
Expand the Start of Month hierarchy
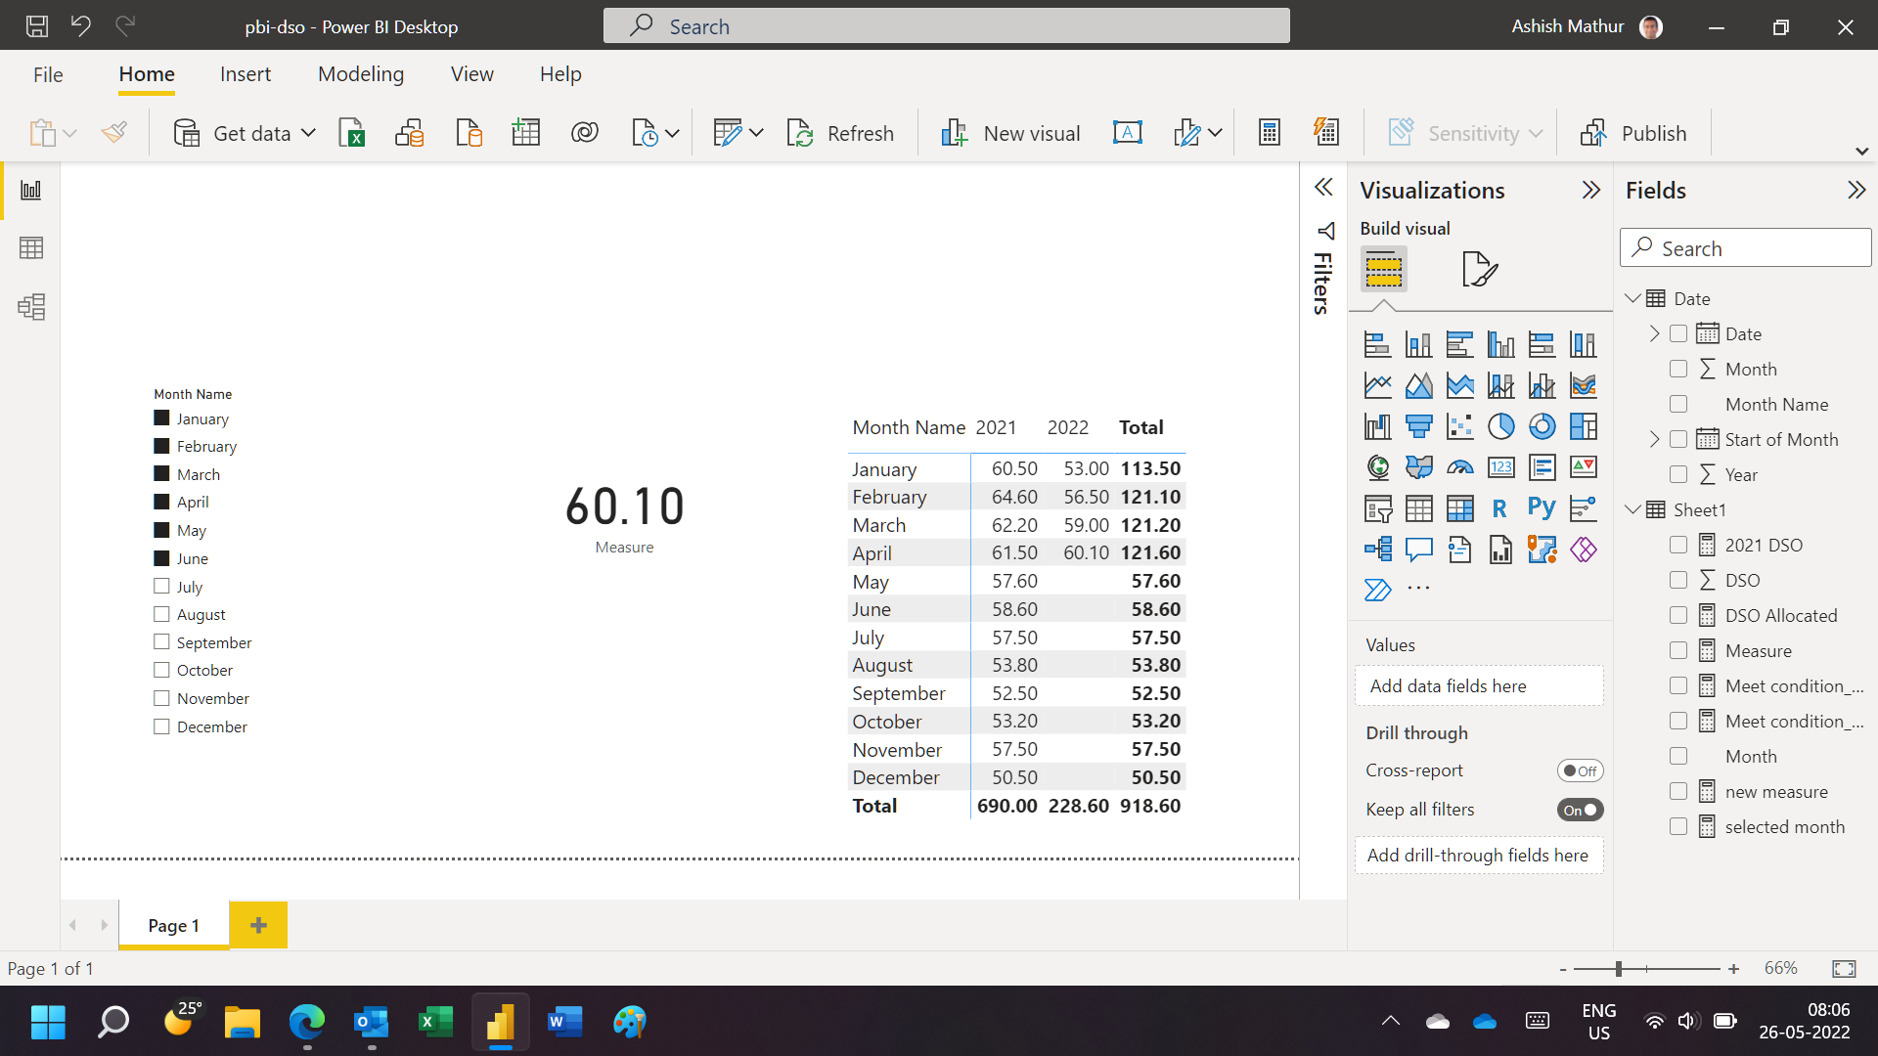click(x=1654, y=440)
